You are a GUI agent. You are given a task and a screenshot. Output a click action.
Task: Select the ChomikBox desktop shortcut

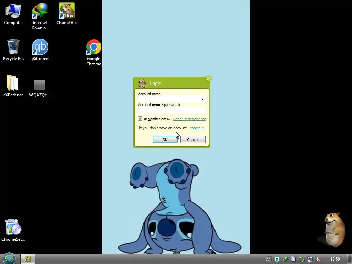67,14
